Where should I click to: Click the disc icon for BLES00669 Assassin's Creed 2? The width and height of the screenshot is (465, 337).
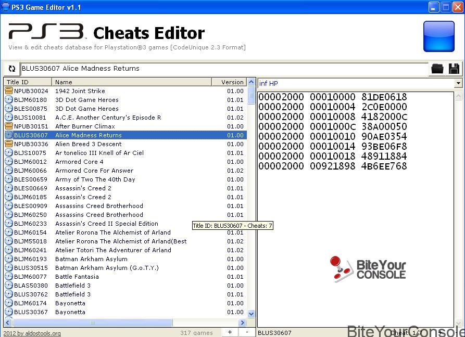pos(9,188)
